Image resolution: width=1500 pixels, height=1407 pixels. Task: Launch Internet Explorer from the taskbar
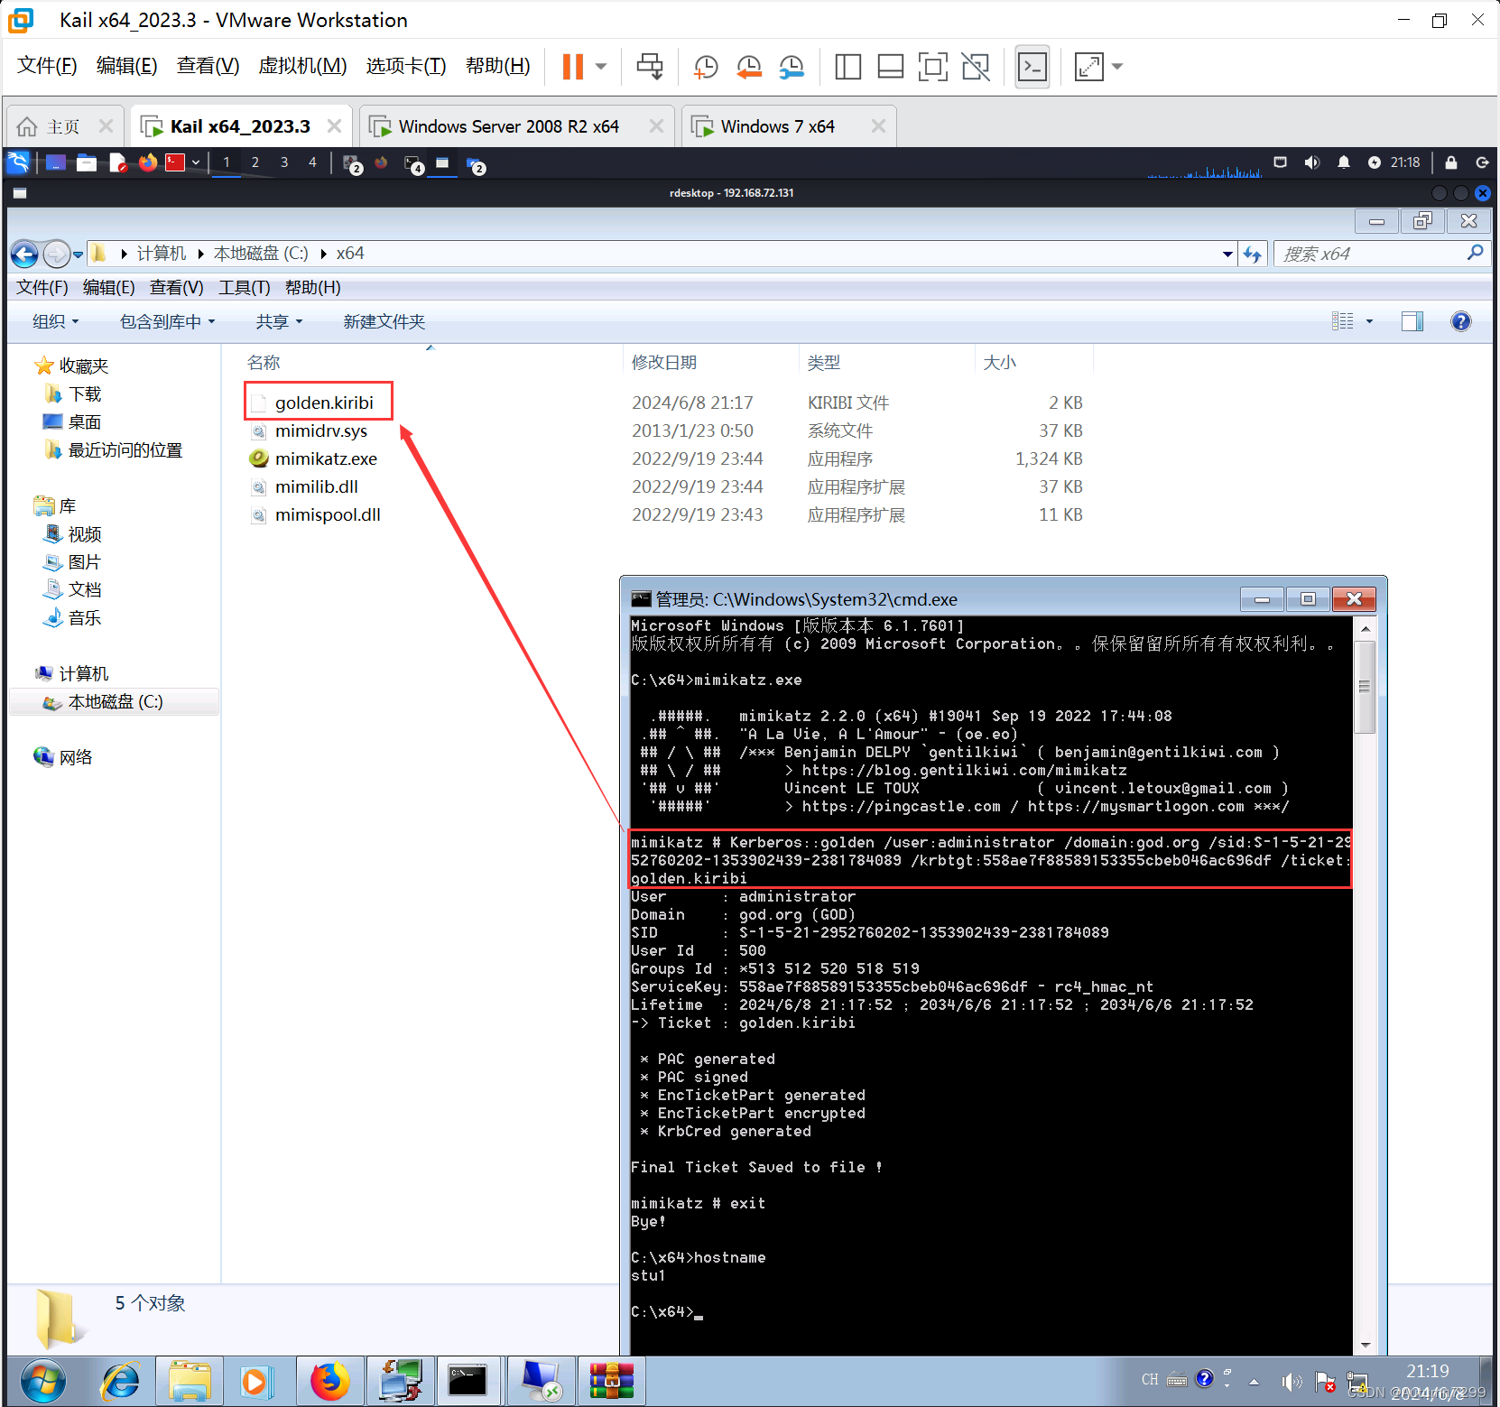[x=120, y=1382]
